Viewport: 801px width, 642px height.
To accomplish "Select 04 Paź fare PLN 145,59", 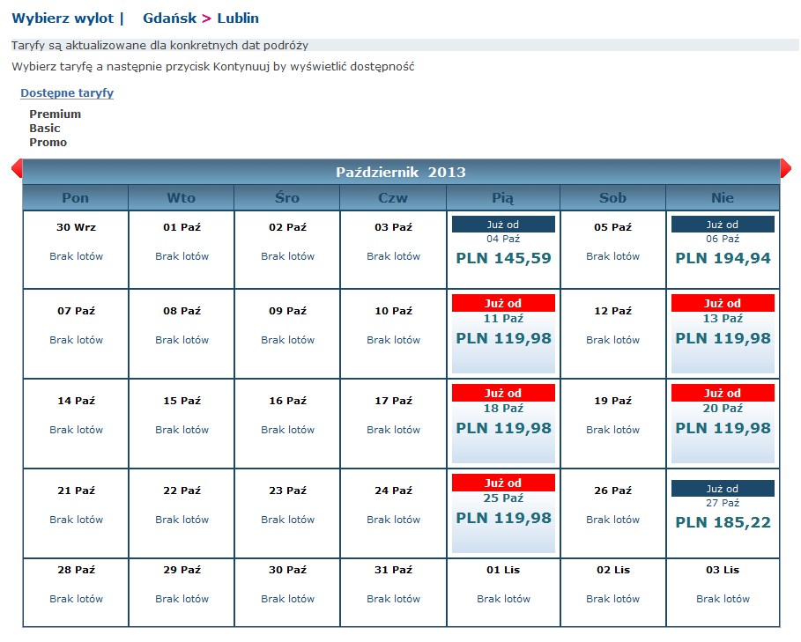I will (503, 249).
